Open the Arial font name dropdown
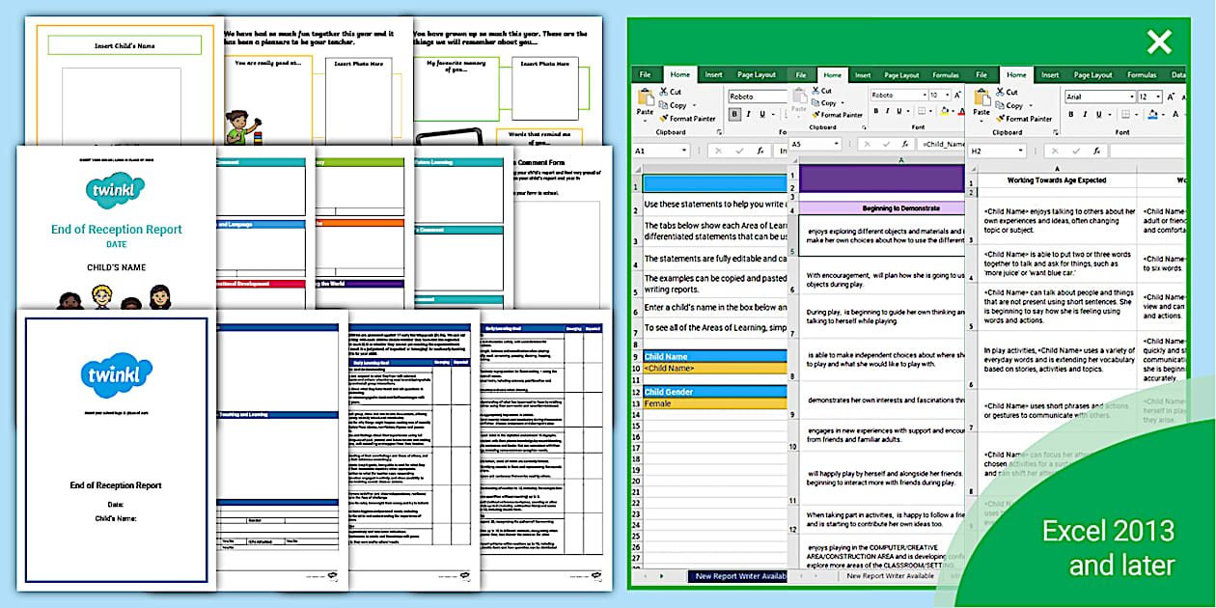The width and height of the screenshot is (1216, 608). point(1132,97)
